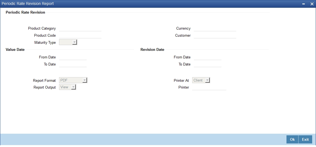This screenshot has height=147, width=316.
Task: Click the Report Format label
Action: click(x=44, y=80)
